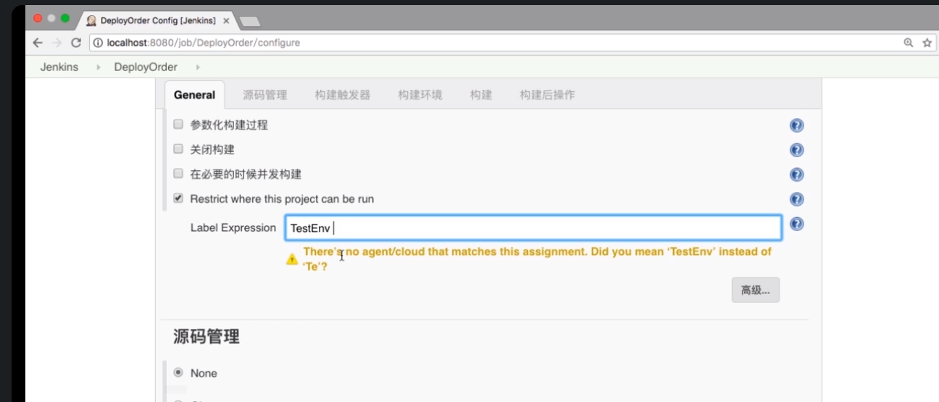939x402 pixels.
Task: Click the browser back arrow
Action: pyautogui.click(x=38, y=43)
